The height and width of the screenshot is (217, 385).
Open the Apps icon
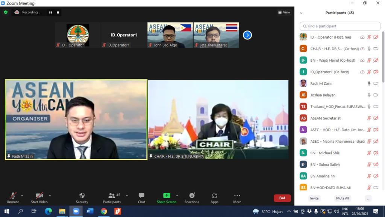tap(214, 196)
